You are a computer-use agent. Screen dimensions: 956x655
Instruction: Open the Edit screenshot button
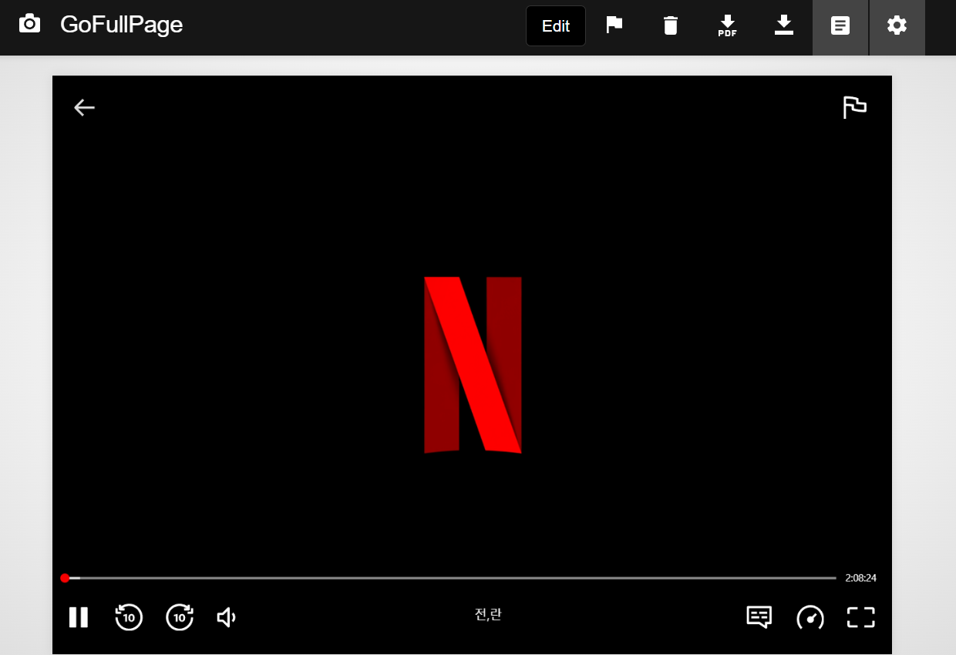(x=556, y=26)
